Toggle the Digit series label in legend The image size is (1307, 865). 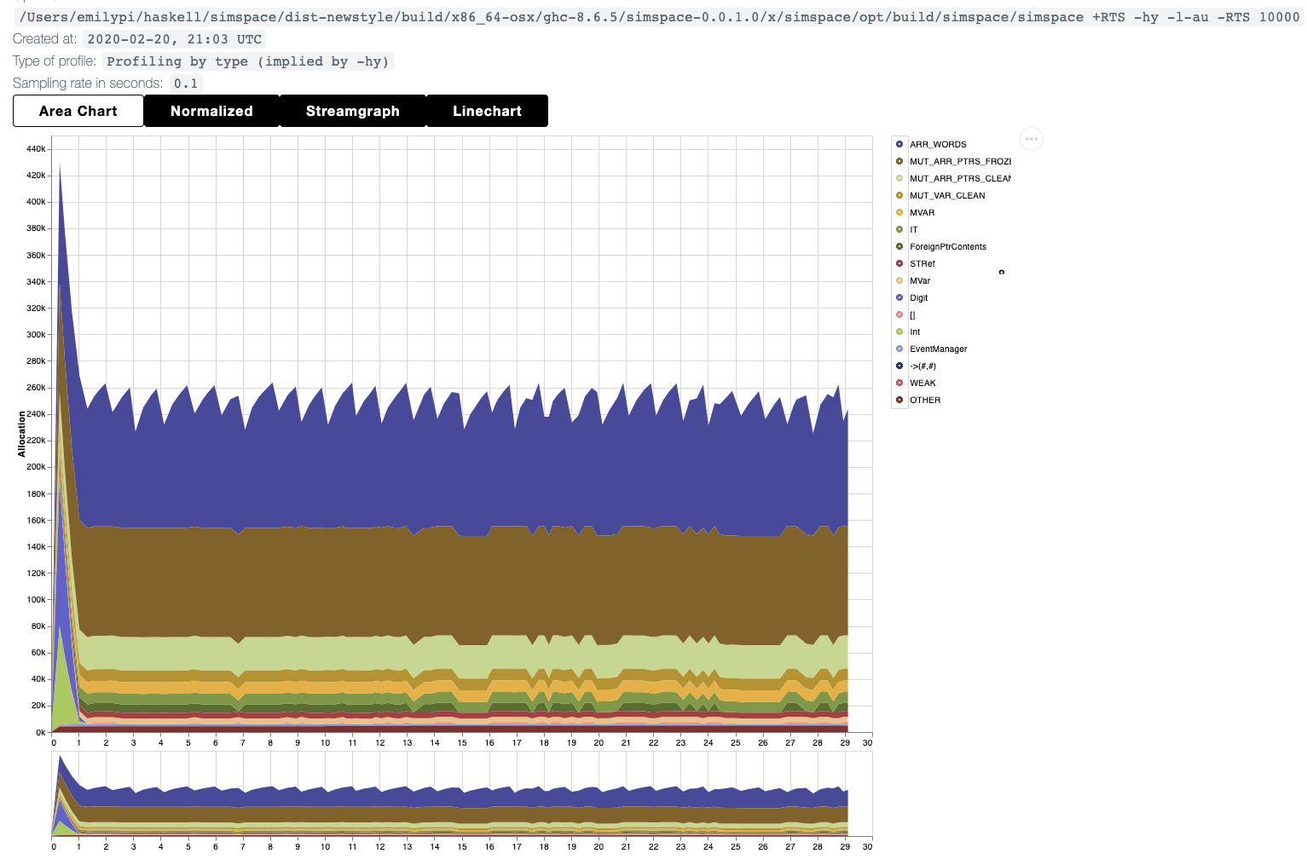918,298
